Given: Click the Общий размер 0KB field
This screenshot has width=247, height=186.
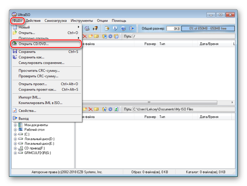Looking at the screenshot, I should pos(173,29).
